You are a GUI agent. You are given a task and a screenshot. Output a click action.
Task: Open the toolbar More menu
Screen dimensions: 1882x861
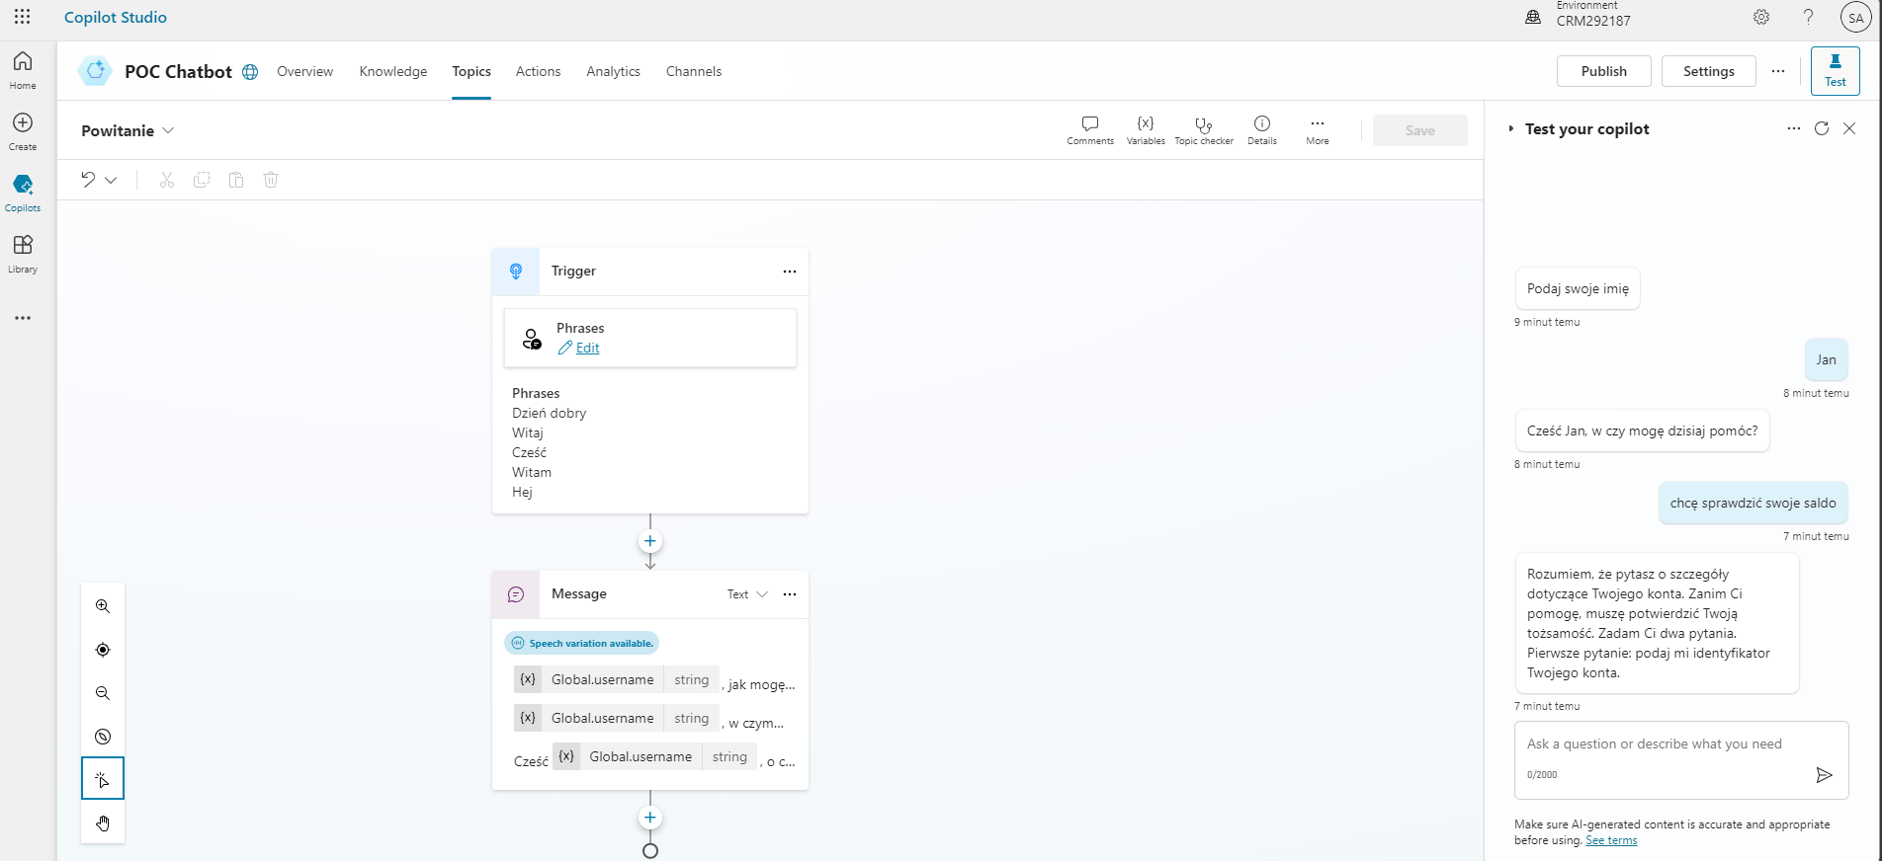point(1318,130)
